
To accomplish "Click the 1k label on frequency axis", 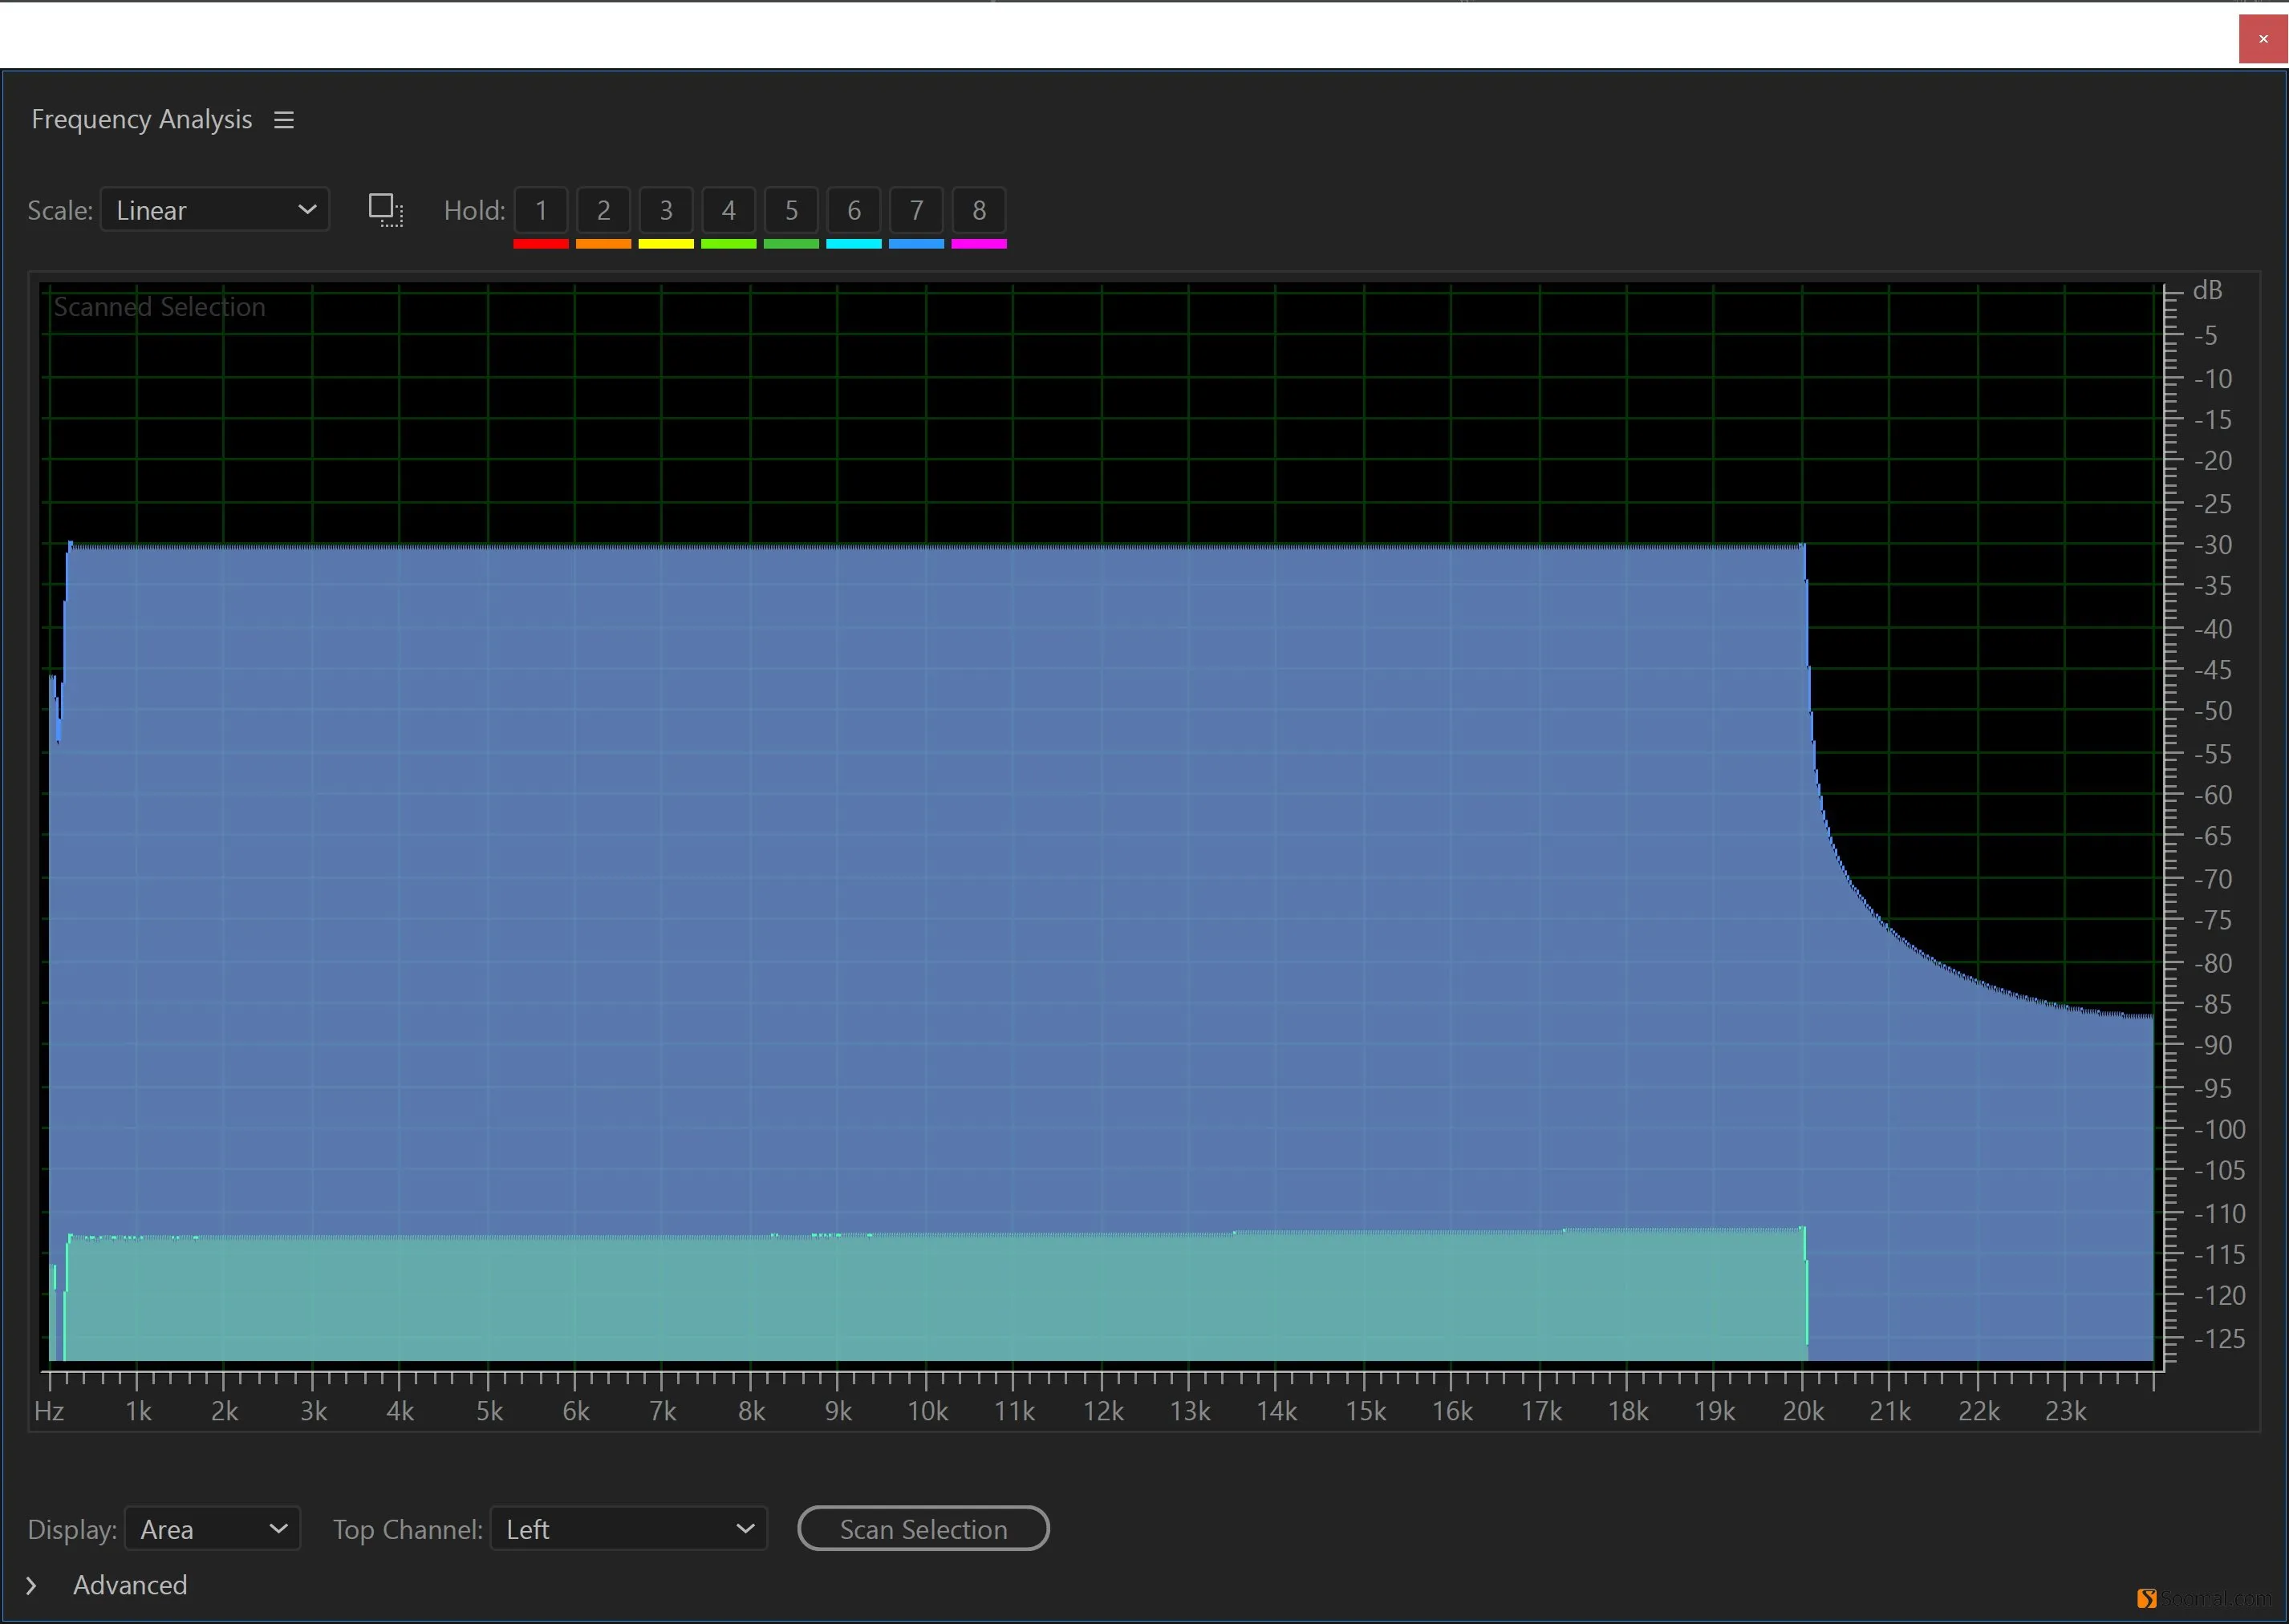I will 138,1411.
